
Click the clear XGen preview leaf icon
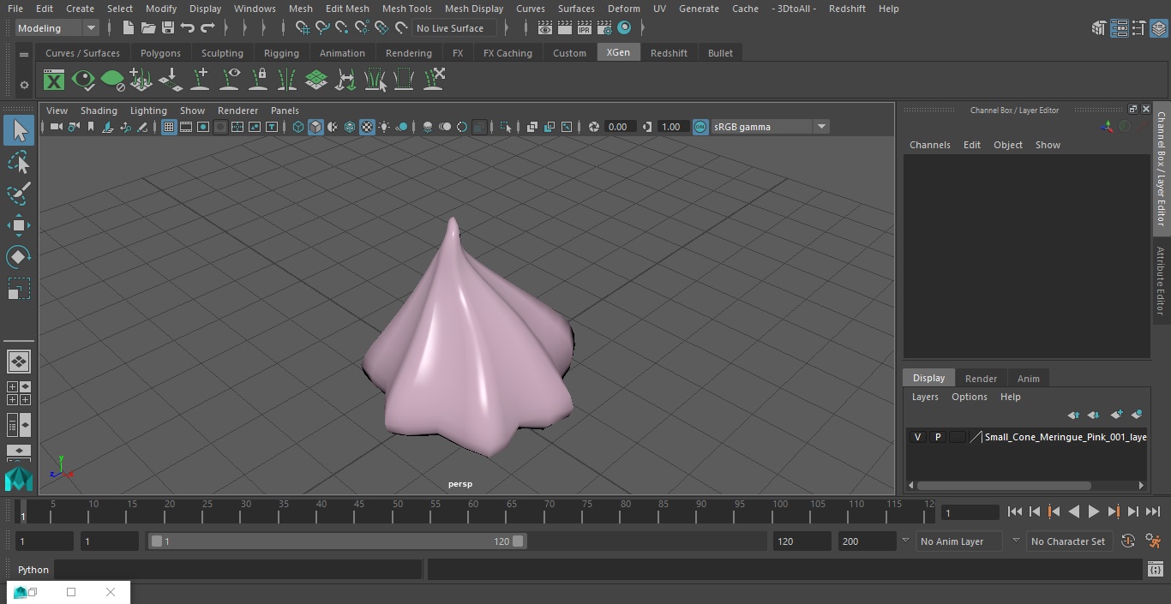112,81
